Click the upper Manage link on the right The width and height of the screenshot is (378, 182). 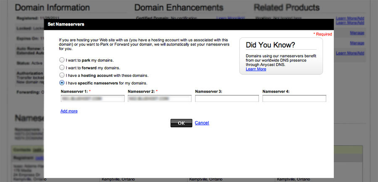(x=357, y=33)
